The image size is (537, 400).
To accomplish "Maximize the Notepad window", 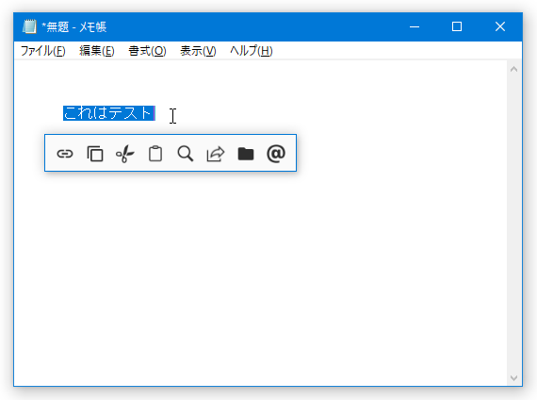I will coord(457,26).
